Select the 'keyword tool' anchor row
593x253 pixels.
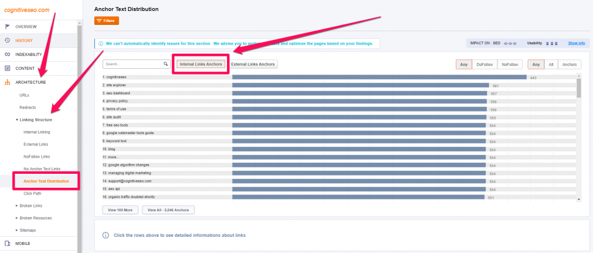[x=339, y=141]
